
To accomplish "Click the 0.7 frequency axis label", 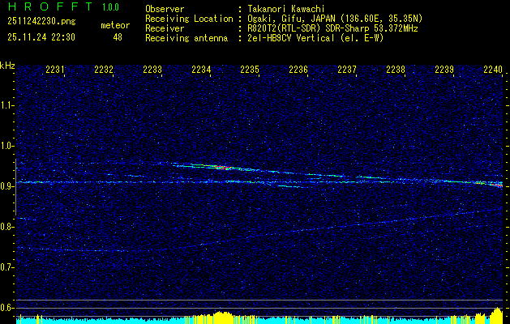I will [7, 267].
